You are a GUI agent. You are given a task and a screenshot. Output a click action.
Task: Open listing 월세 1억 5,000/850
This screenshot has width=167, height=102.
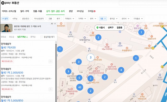tap(12, 100)
